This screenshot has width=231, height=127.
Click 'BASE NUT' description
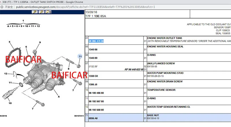(x=153, y=115)
